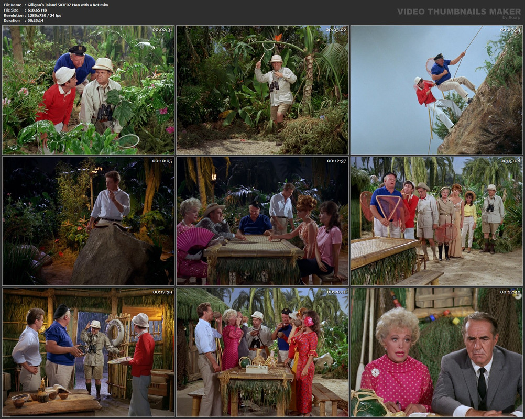Open the hut interior thumbnail at 00:17:39
This screenshot has width=525, height=419.
coord(89,352)
